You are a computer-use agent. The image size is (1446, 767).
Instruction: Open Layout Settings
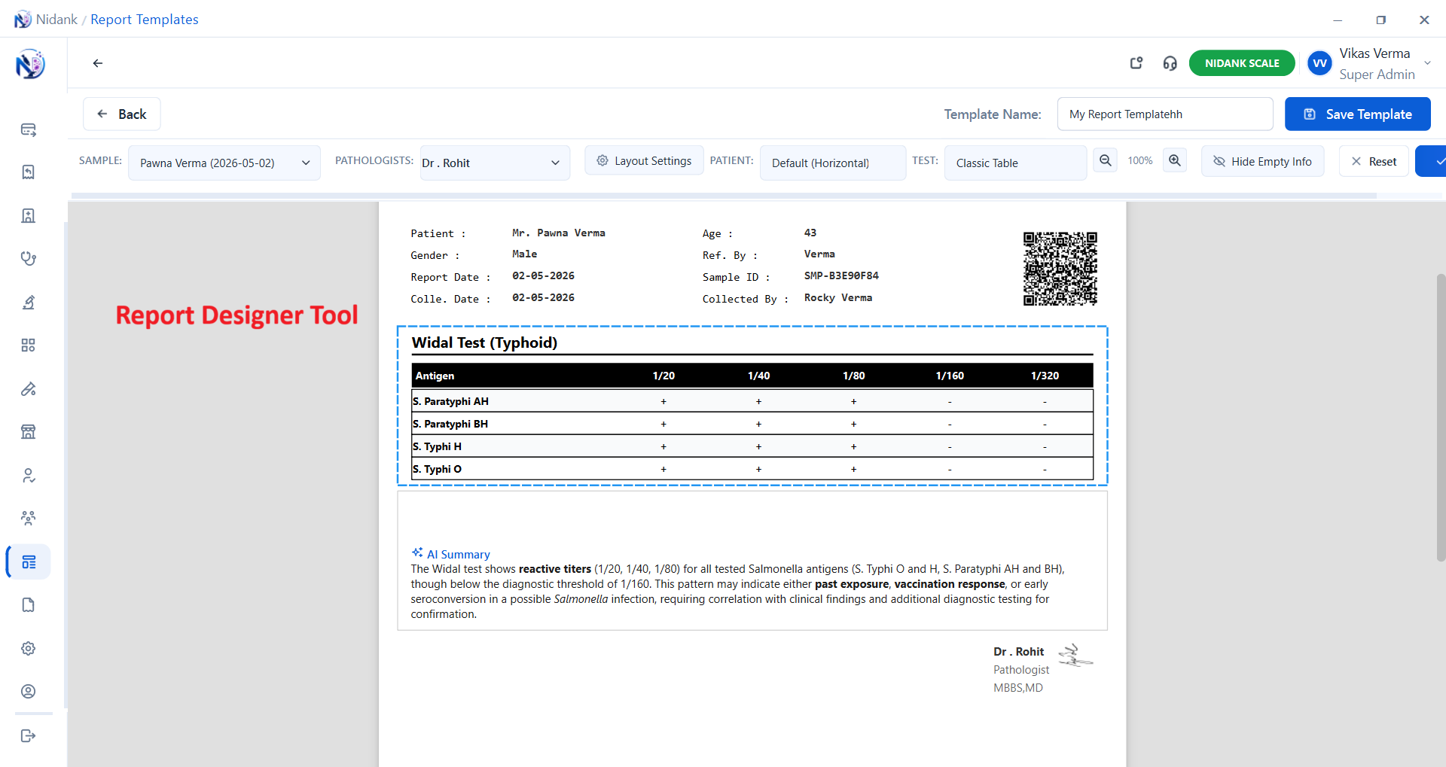click(x=644, y=161)
